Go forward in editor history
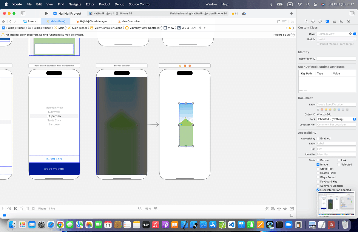This screenshot has height=232, width=358. [15, 21]
